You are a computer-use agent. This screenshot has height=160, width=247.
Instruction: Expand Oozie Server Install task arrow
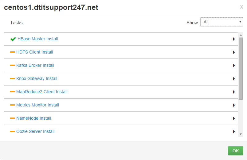click(234, 132)
